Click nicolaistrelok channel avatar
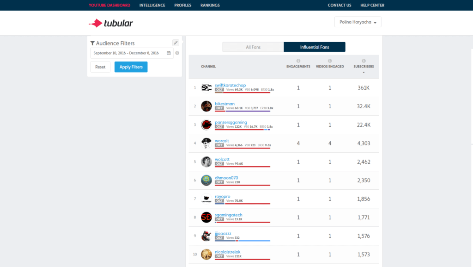Screen dimensions: 473x267 point(206,255)
